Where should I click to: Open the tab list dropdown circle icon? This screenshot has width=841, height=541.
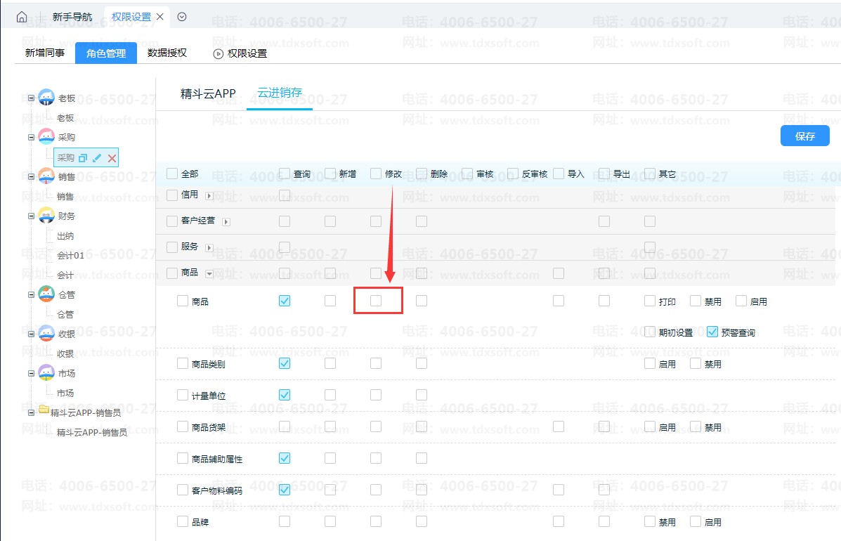(x=182, y=17)
